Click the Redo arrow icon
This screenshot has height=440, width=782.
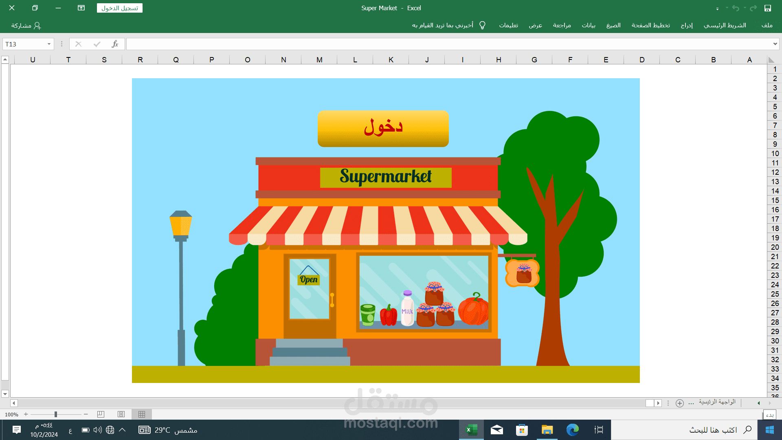click(753, 8)
